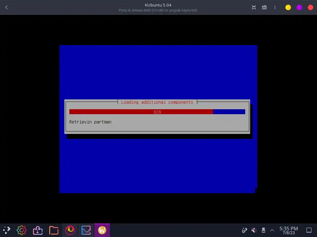Viewport: 317px width, 237px height.
Task: Open the application launcher in taskbar
Action: coord(7,230)
